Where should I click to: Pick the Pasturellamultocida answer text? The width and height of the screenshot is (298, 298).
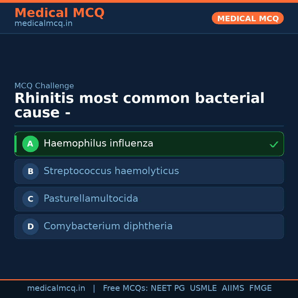[91, 199]
